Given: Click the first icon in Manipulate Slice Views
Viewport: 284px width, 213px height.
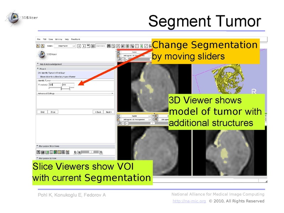Looking at the screenshot, I should point(38,152).
